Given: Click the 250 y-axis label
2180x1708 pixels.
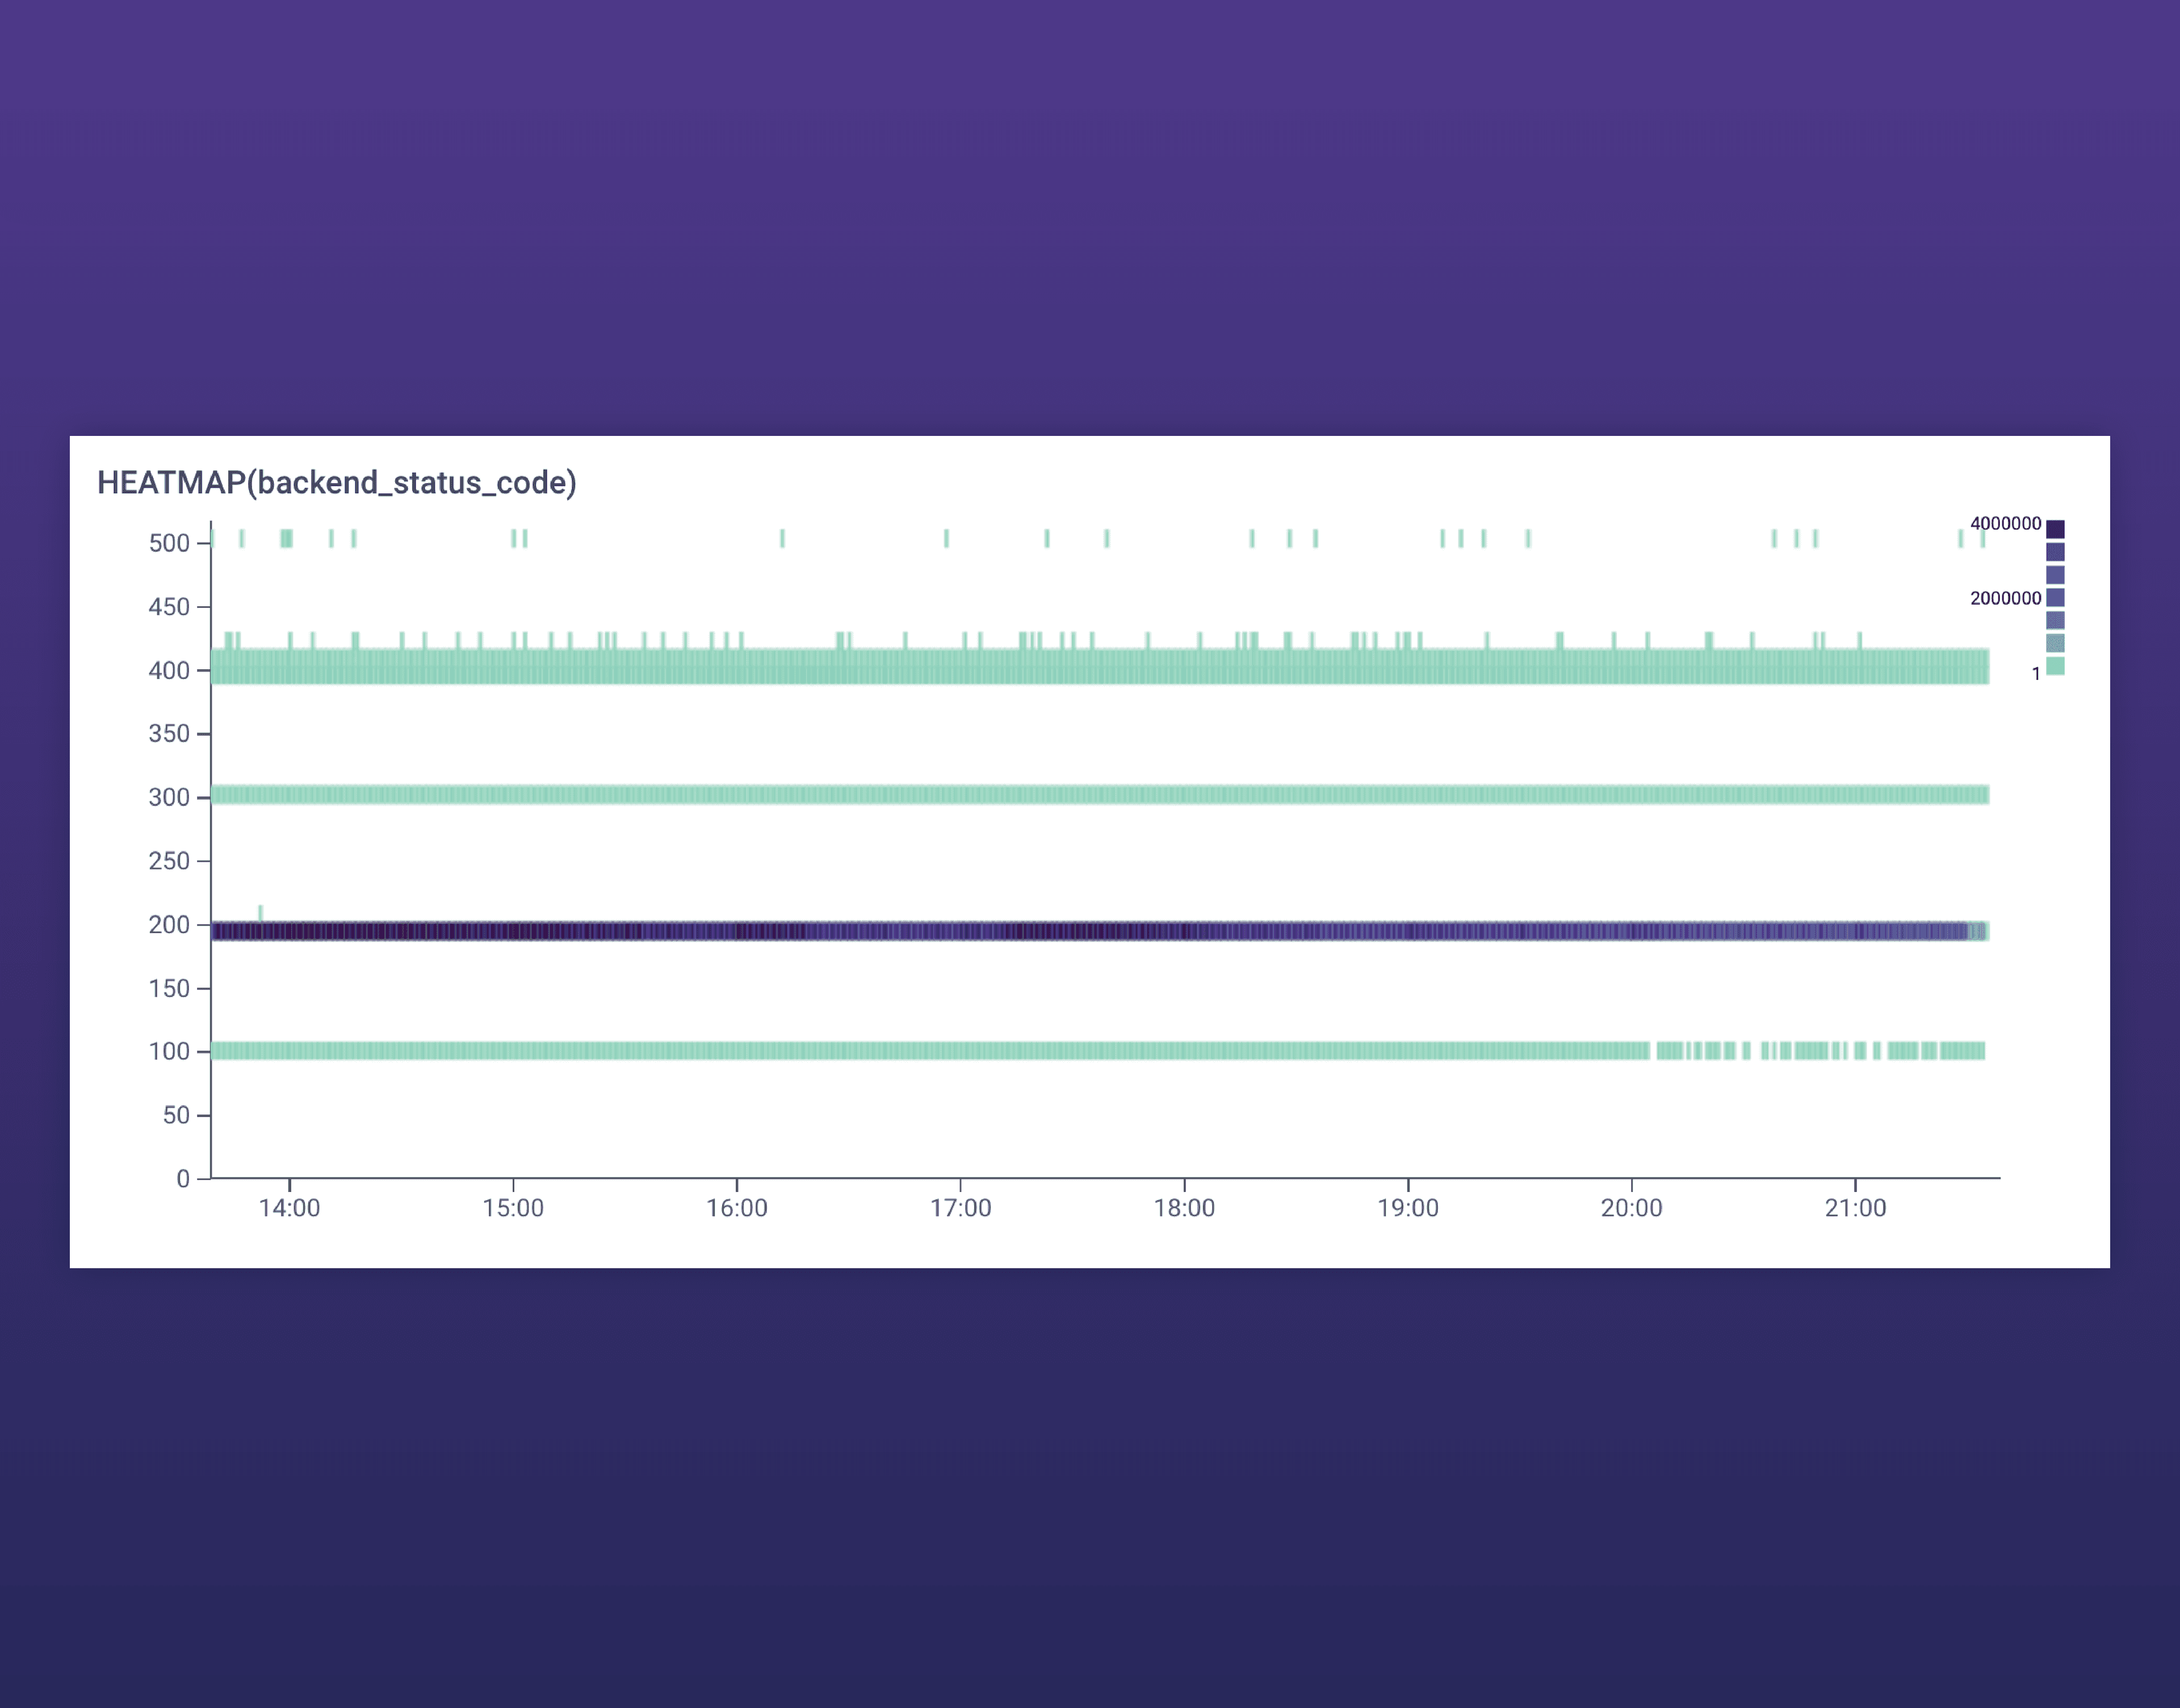Looking at the screenshot, I should coord(169,861).
